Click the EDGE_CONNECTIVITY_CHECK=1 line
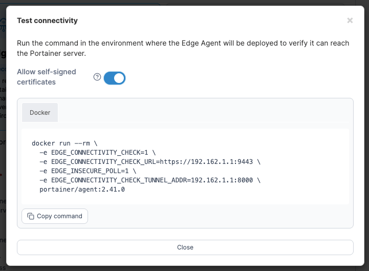Viewport: 369px width, 271px height. pos(97,153)
